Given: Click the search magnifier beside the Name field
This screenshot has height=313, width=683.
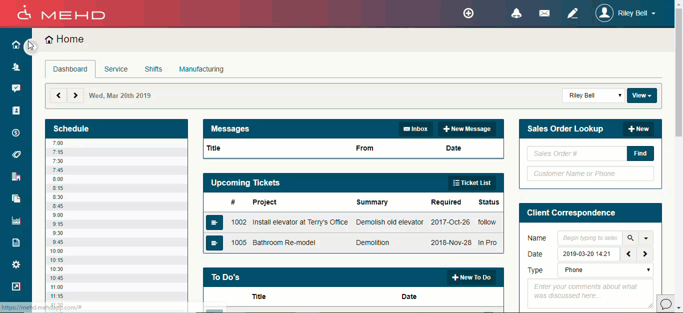Looking at the screenshot, I should tap(630, 238).
